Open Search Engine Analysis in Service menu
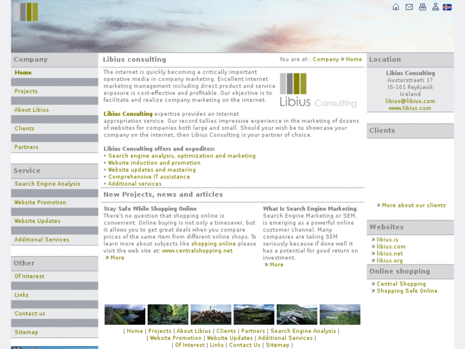The height and width of the screenshot is (349, 465). click(x=47, y=184)
